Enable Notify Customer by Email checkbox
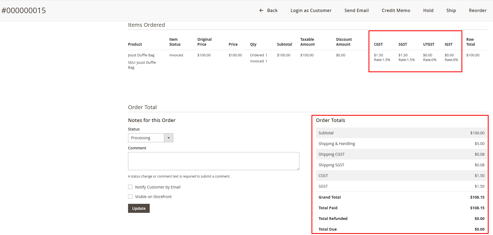 click(x=130, y=187)
